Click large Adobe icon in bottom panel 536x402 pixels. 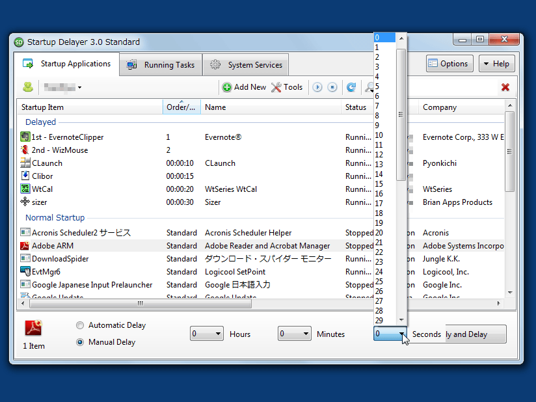coord(34,328)
